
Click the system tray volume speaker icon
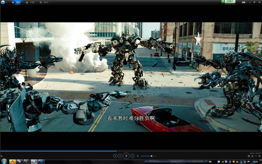237,162
